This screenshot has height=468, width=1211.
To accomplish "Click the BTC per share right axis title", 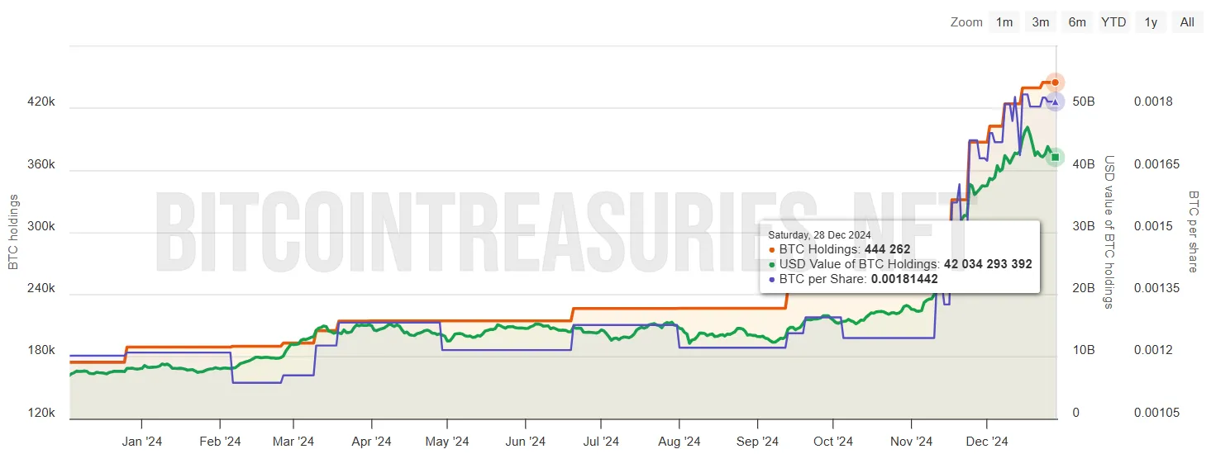I will [1194, 232].
